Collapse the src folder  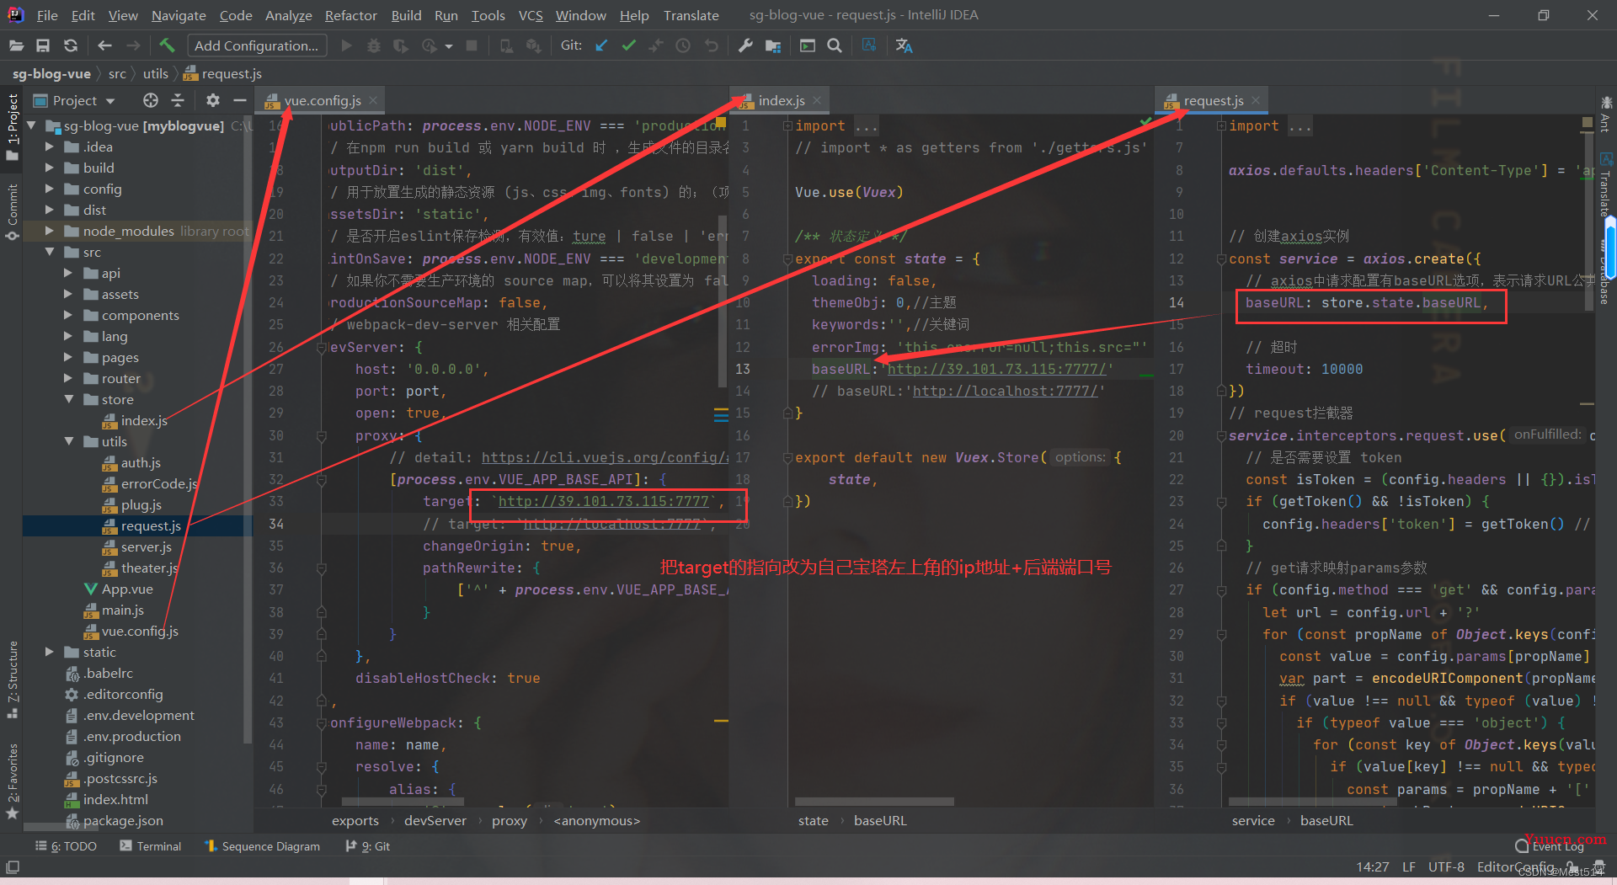(x=49, y=252)
